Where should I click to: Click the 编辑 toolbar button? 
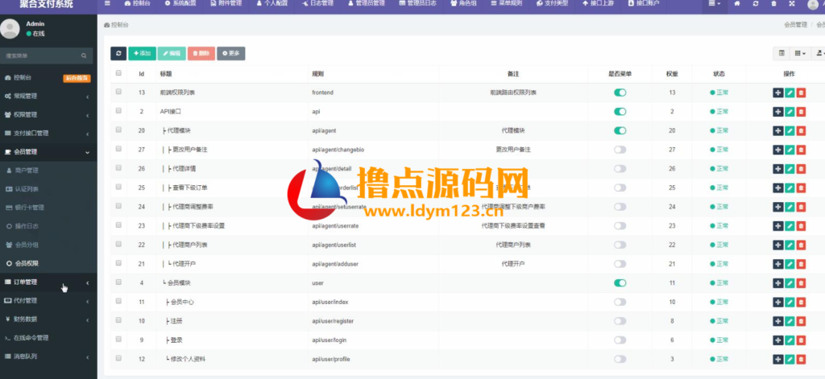[x=172, y=53]
